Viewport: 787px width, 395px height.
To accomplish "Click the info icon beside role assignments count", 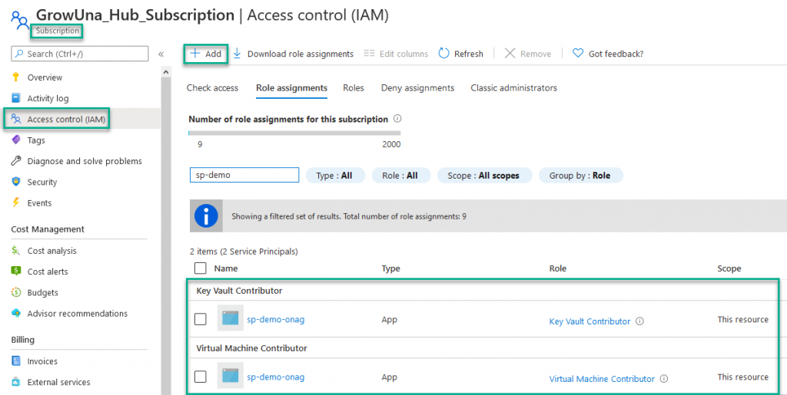I will click(397, 119).
